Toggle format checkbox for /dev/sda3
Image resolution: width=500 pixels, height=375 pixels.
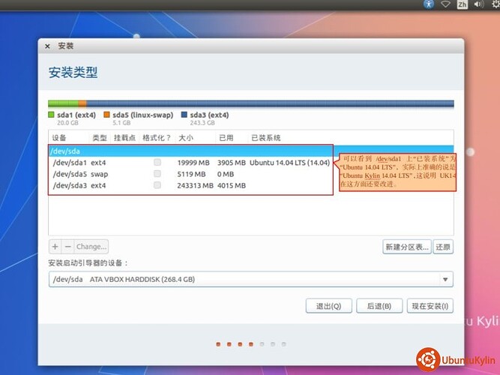157,185
